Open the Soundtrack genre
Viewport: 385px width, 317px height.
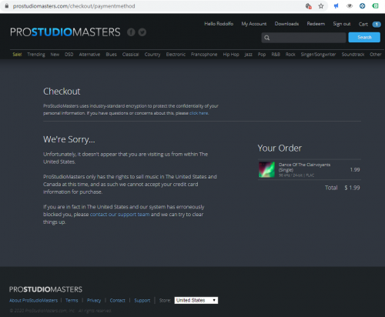coord(353,55)
